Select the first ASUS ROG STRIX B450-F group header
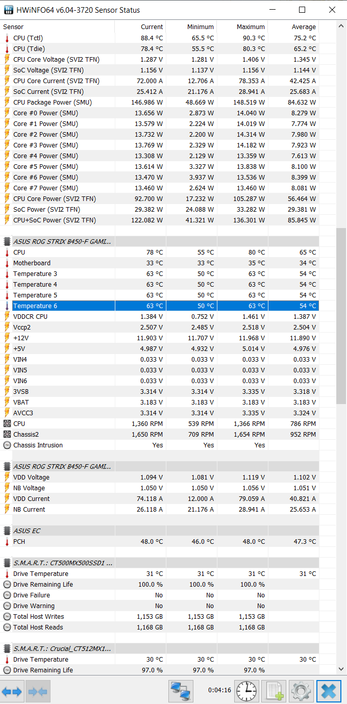This screenshot has width=347, height=704. tap(160, 241)
